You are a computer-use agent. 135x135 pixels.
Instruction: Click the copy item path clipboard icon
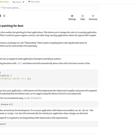[4, 16]
